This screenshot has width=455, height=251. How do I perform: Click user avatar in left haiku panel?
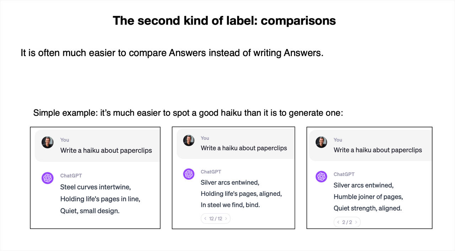coord(47,142)
